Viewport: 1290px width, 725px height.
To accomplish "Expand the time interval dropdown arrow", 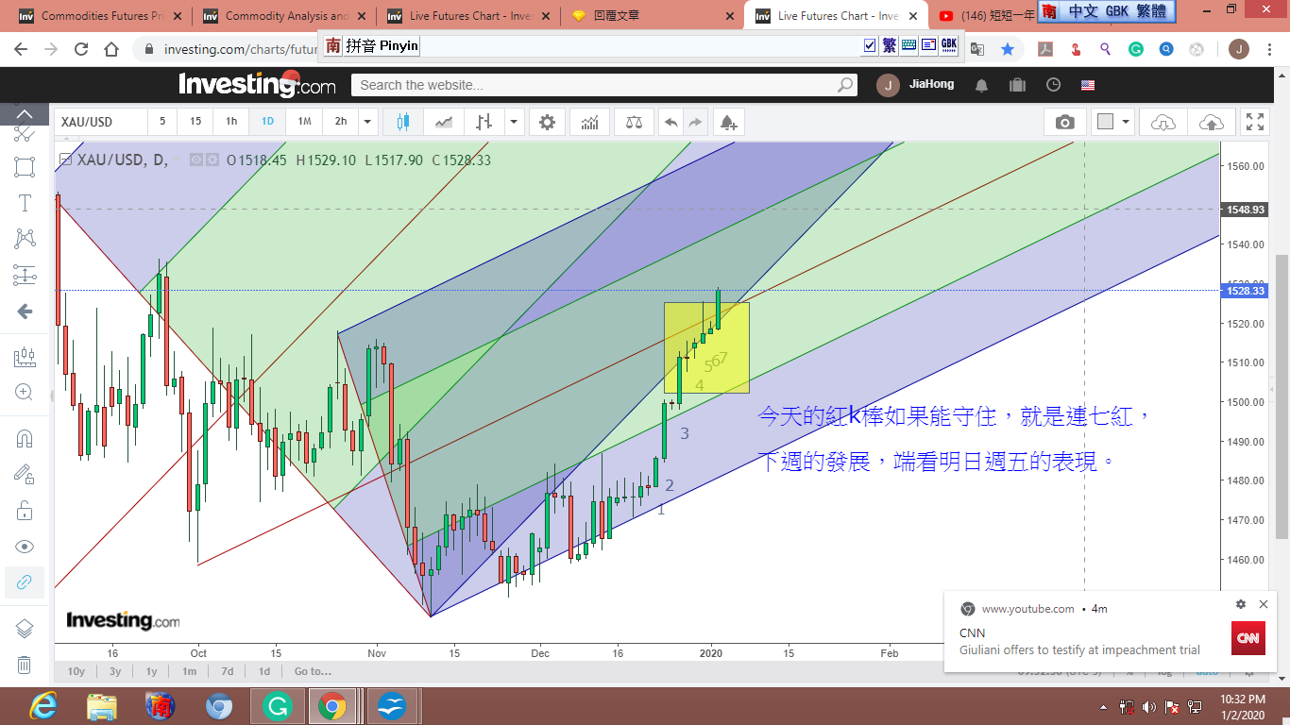I will (368, 122).
